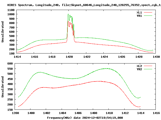Click the 1398 tick label

pyautogui.click(x=15, y=113)
